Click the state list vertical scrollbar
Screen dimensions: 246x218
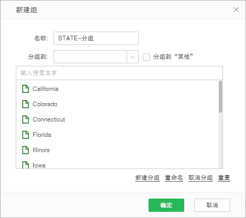point(220,125)
